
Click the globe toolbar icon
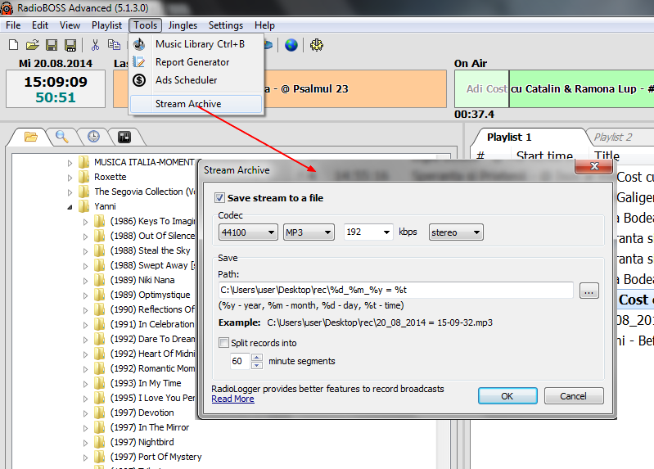click(x=291, y=45)
